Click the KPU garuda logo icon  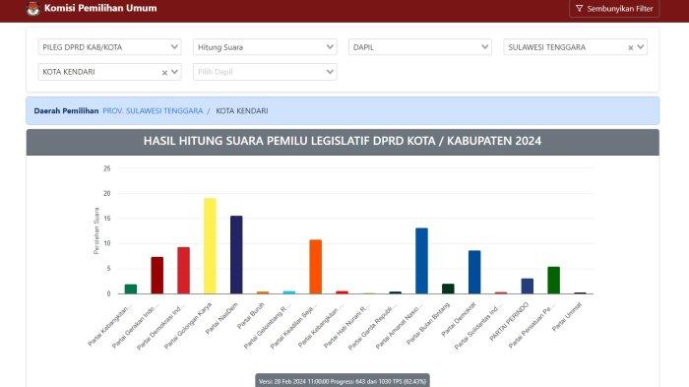tap(32, 8)
